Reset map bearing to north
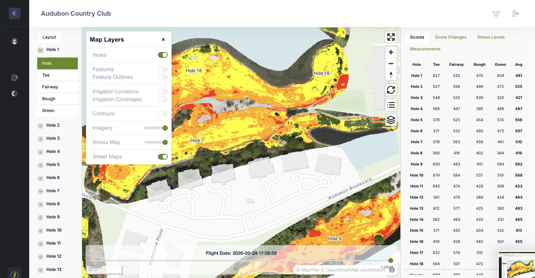The width and height of the screenshot is (535, 278). [391, 75]
